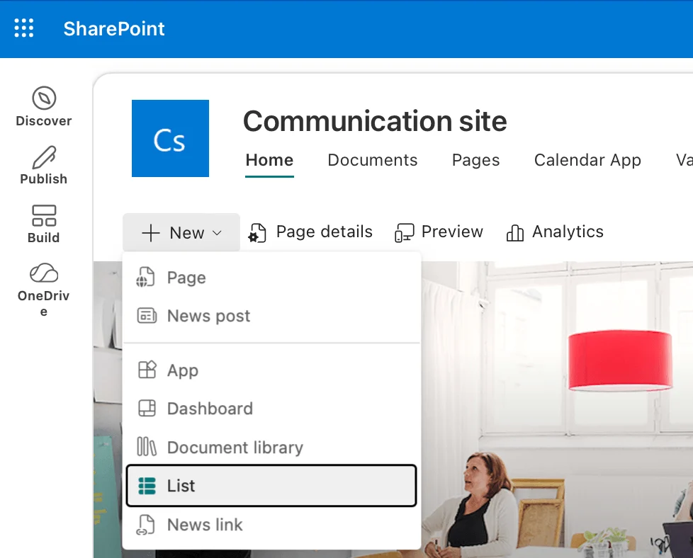Open the Documents navigation tab
Screen dimensions: 693x558
[x=373, y=160]
